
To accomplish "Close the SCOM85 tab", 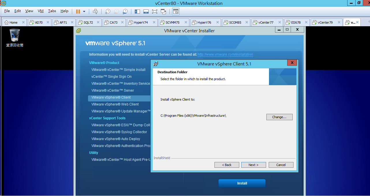I will (x=247, y=22).
